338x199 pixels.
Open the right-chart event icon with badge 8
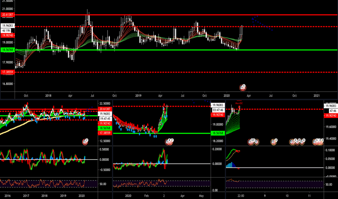302,142
